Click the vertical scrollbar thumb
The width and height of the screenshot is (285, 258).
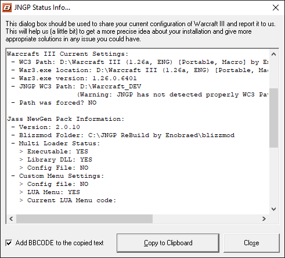[273, 118]
